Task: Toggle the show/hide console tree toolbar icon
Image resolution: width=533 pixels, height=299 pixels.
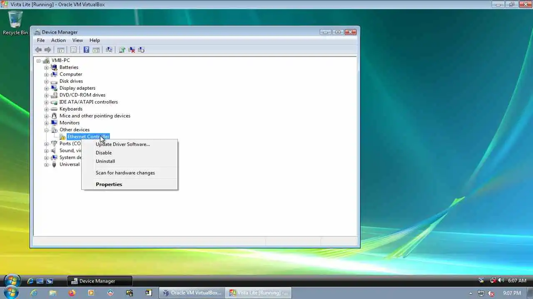Action: pos(60,50)
